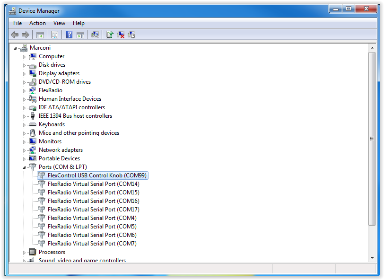Viewport: 384px width, 280px height.
Task: Click the Ports (COM & LPT) icon
Action: coord(32,167)
